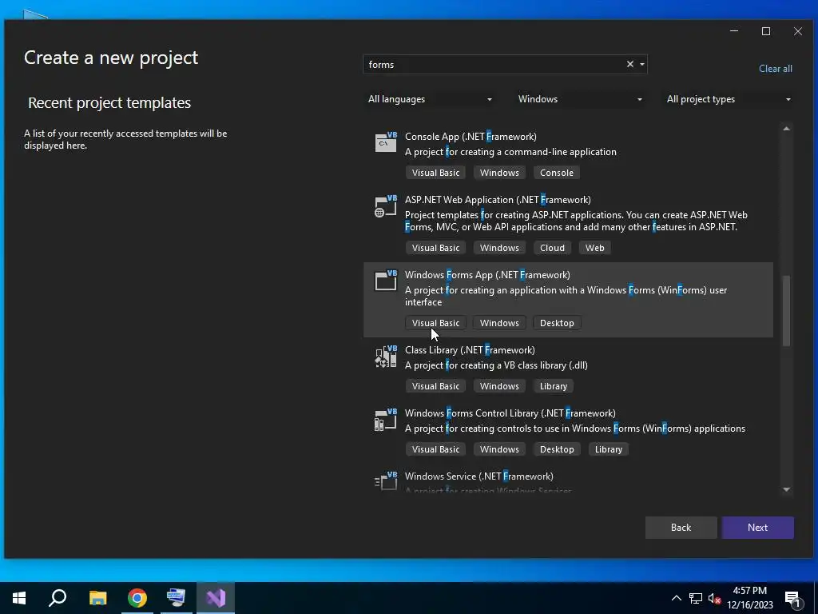Open the All languages filter dropdown
Viewport: 818px width, 614px height.
coord(429,99)
